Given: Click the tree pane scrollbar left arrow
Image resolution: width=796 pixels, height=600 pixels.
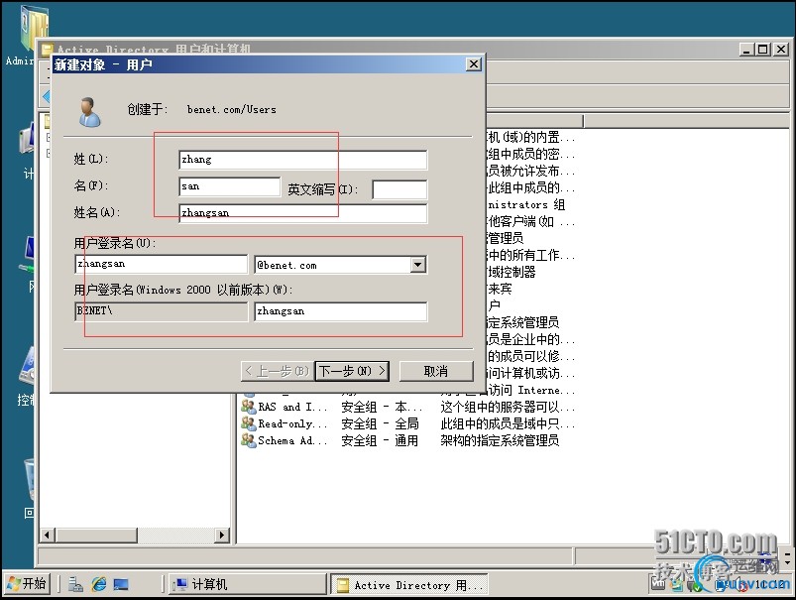Looking at the screenshot, I should (x=48, y=535).
